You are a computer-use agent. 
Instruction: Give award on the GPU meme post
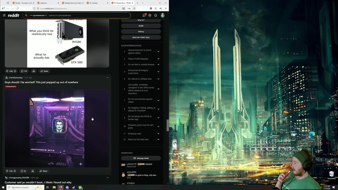click(34, 71)
